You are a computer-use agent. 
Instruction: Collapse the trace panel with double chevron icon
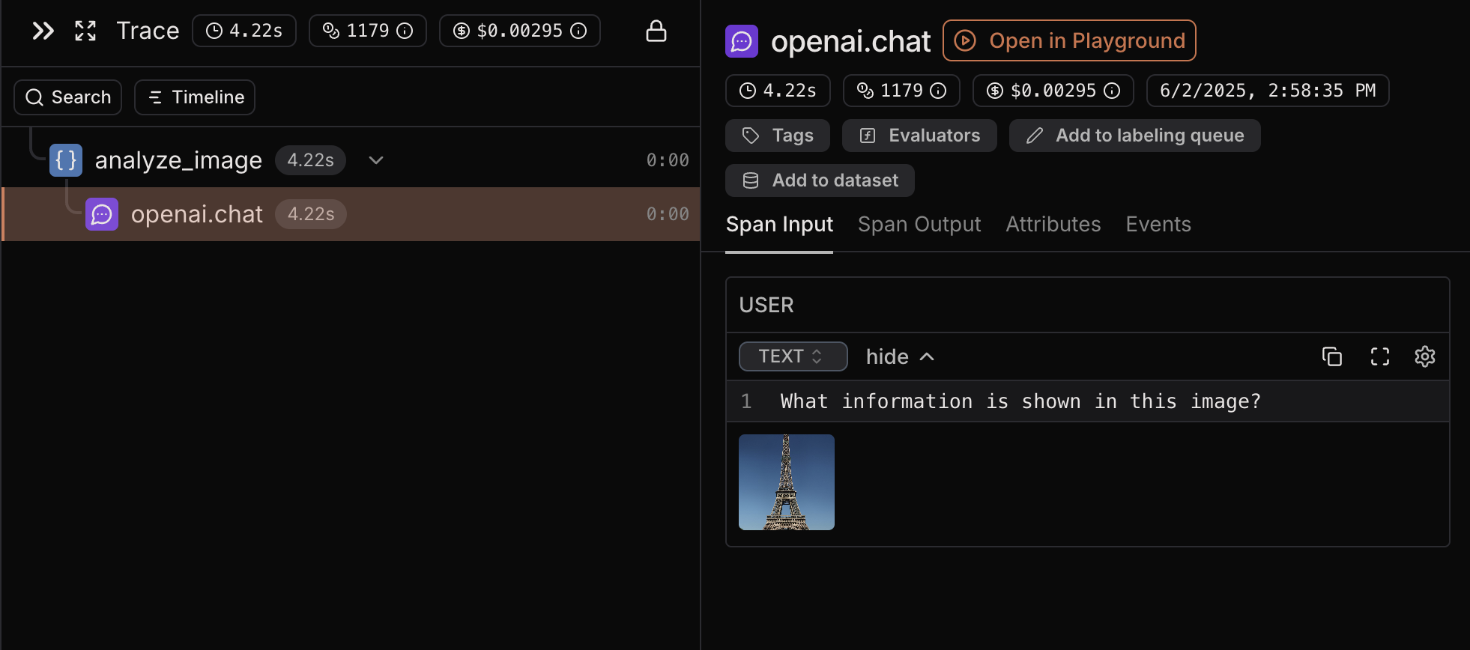click(x=43, y=31)
